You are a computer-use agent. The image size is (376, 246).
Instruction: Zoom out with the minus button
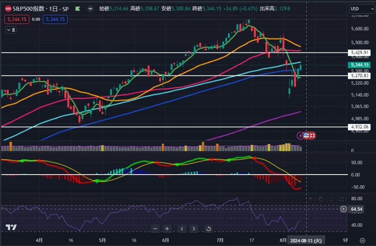[x=155, y=229]
